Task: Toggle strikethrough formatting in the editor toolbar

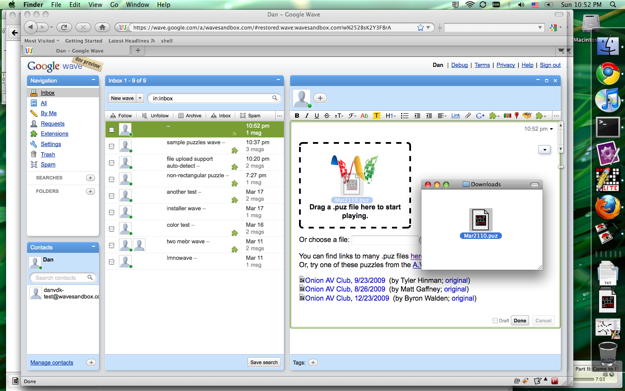Action: pyautogui.click(x=327, y=116)
